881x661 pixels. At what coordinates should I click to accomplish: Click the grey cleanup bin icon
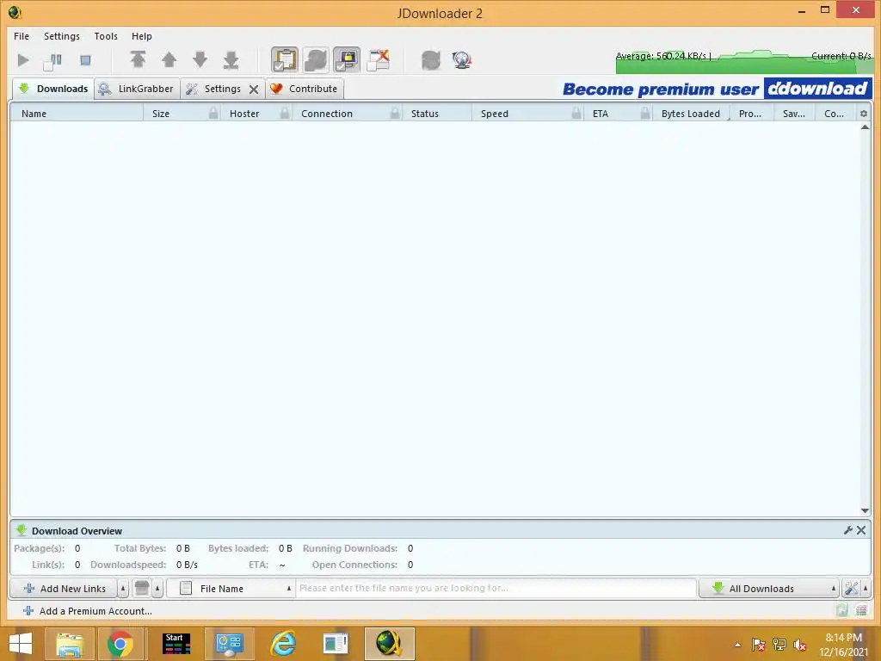click(x=142, y=589)
